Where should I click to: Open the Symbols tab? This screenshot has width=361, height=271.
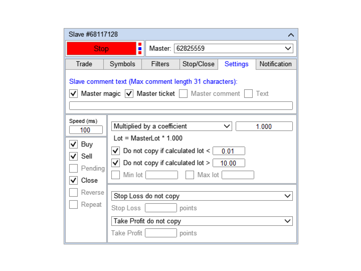click(122, 64)
